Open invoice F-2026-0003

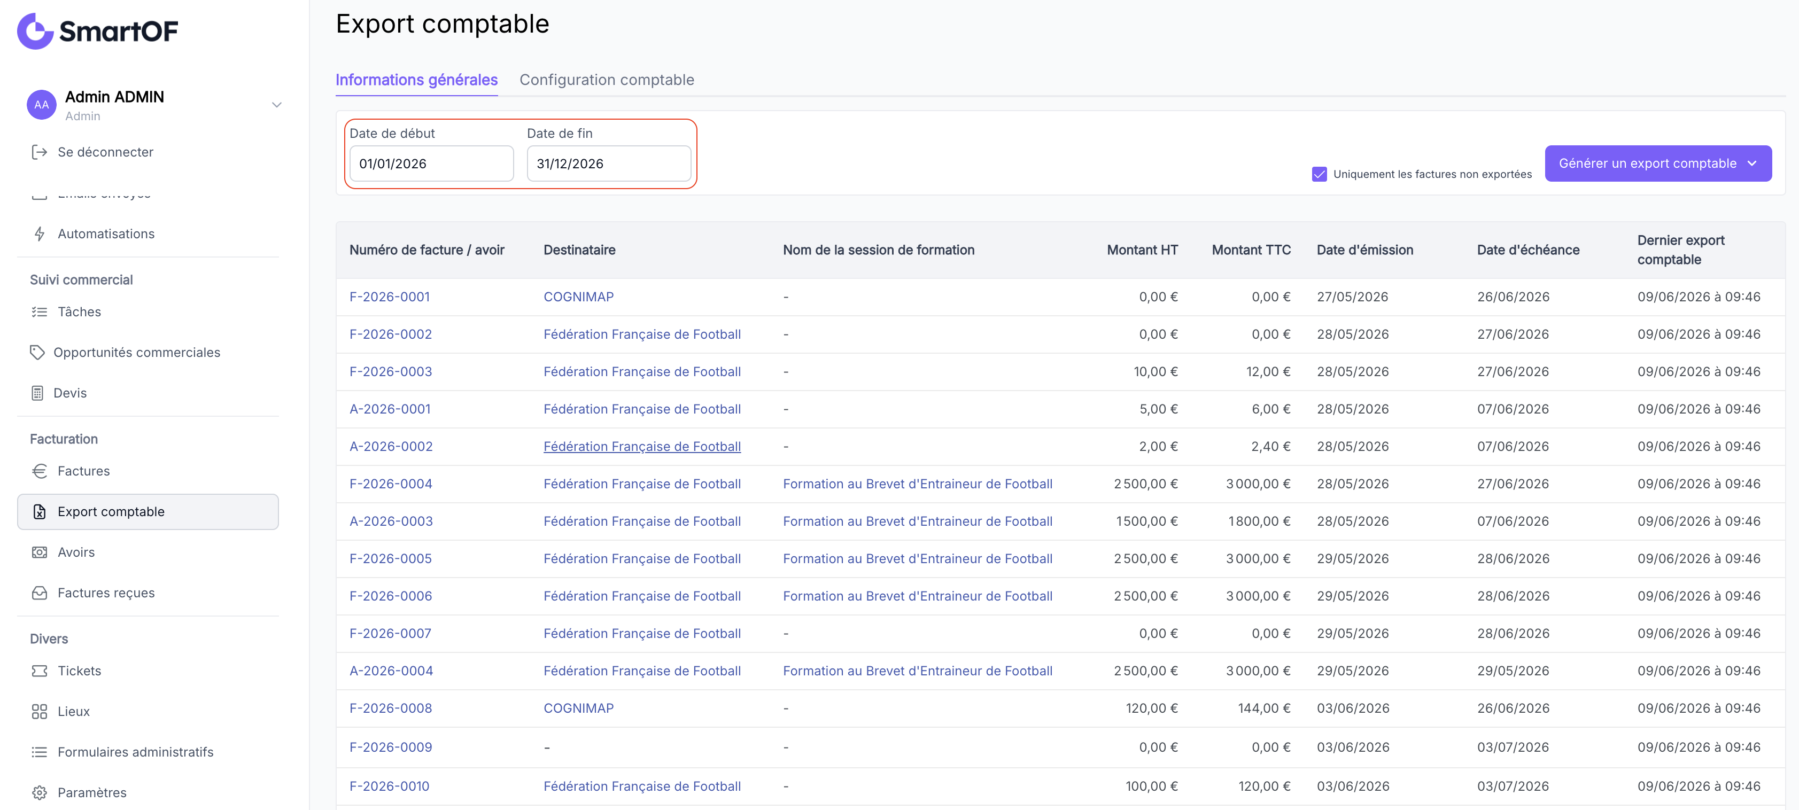(x=390, y=371)
